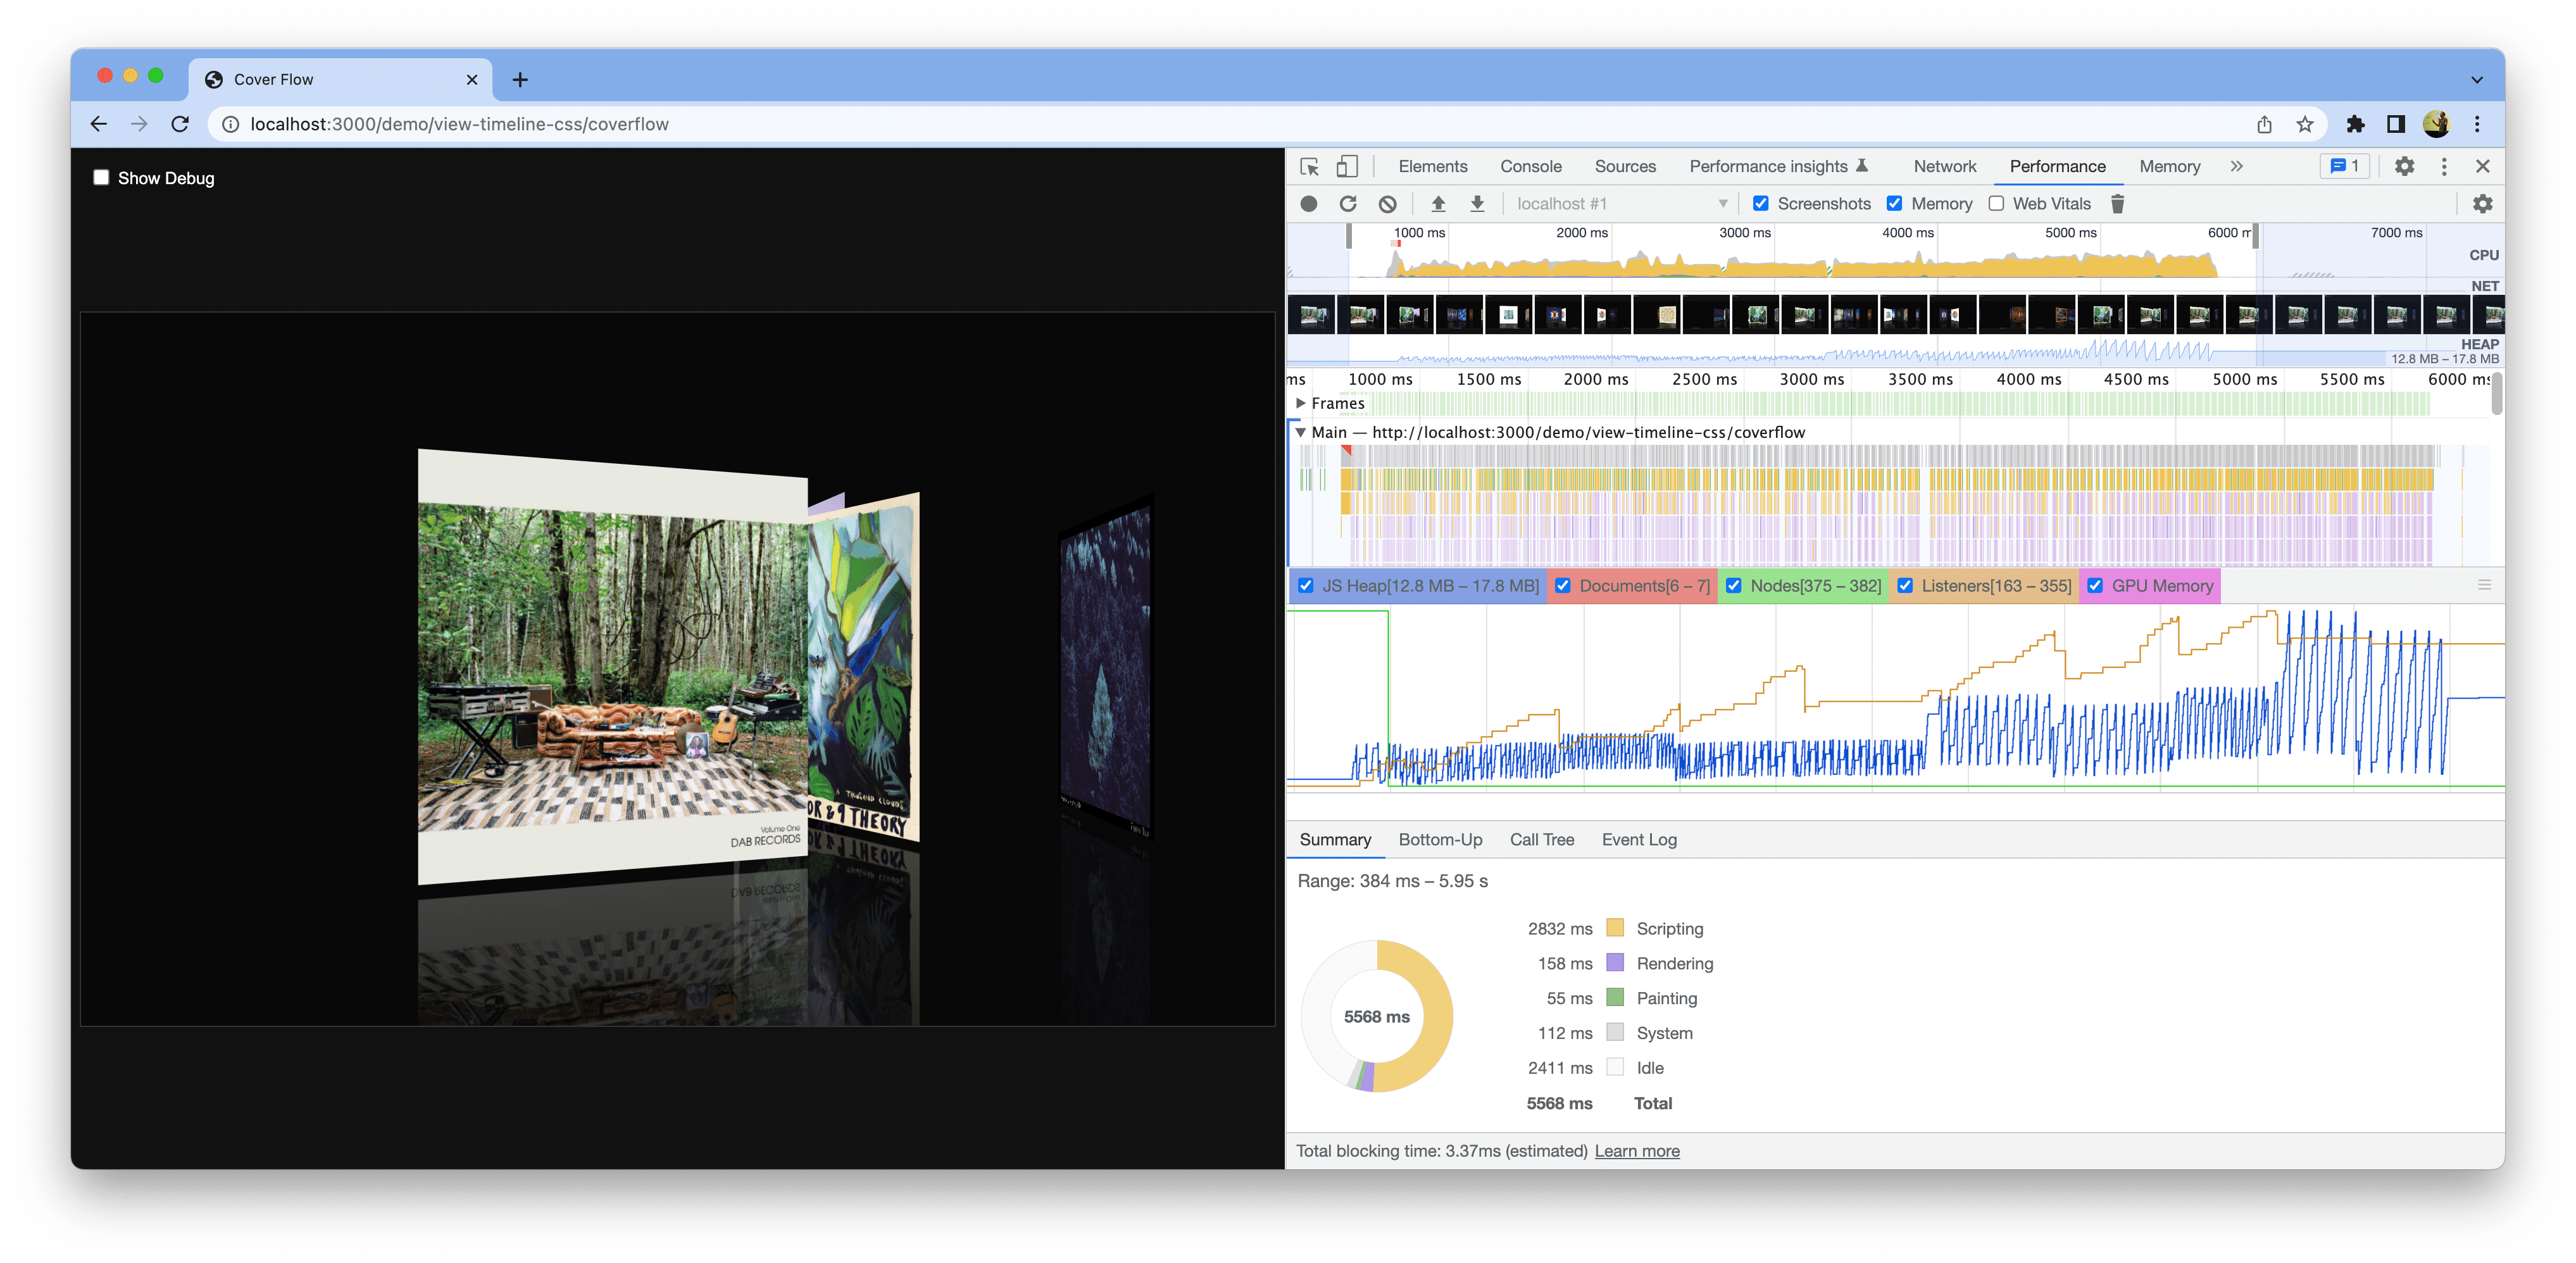
Task: Click the DevTools settings gear icon
Action: (2403, 166)
